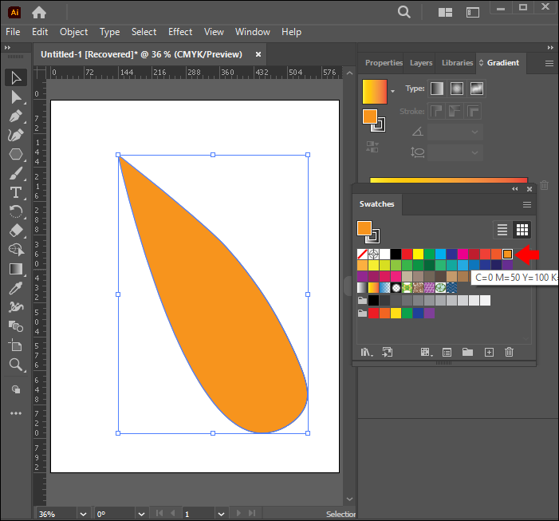This screenshot has width=559, height=521.
Task: Expand the gradient preset dropdown arrow
Action: 392,92
